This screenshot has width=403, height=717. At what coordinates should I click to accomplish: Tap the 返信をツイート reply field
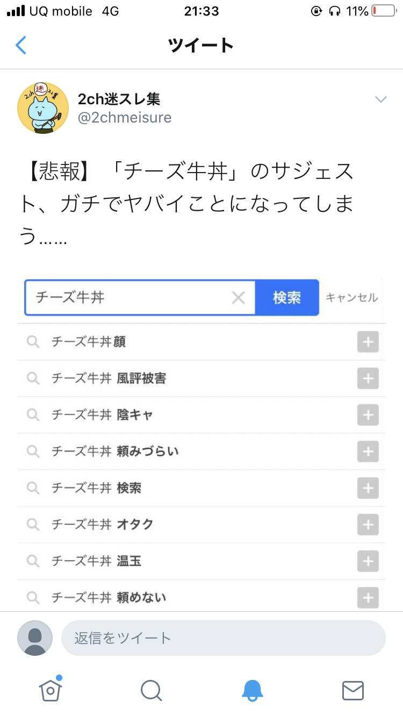[x=223, y=638]
